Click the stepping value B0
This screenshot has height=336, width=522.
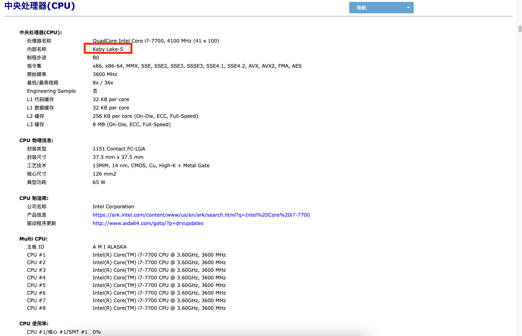pyautogui.click(x=96, y=57)
